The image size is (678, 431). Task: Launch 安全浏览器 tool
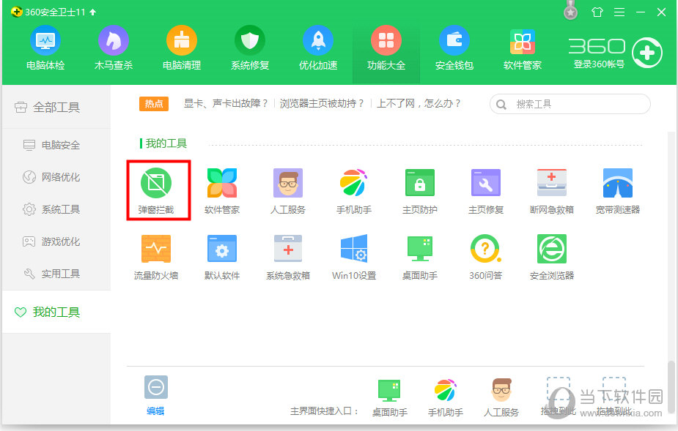(x=552, y=257)
